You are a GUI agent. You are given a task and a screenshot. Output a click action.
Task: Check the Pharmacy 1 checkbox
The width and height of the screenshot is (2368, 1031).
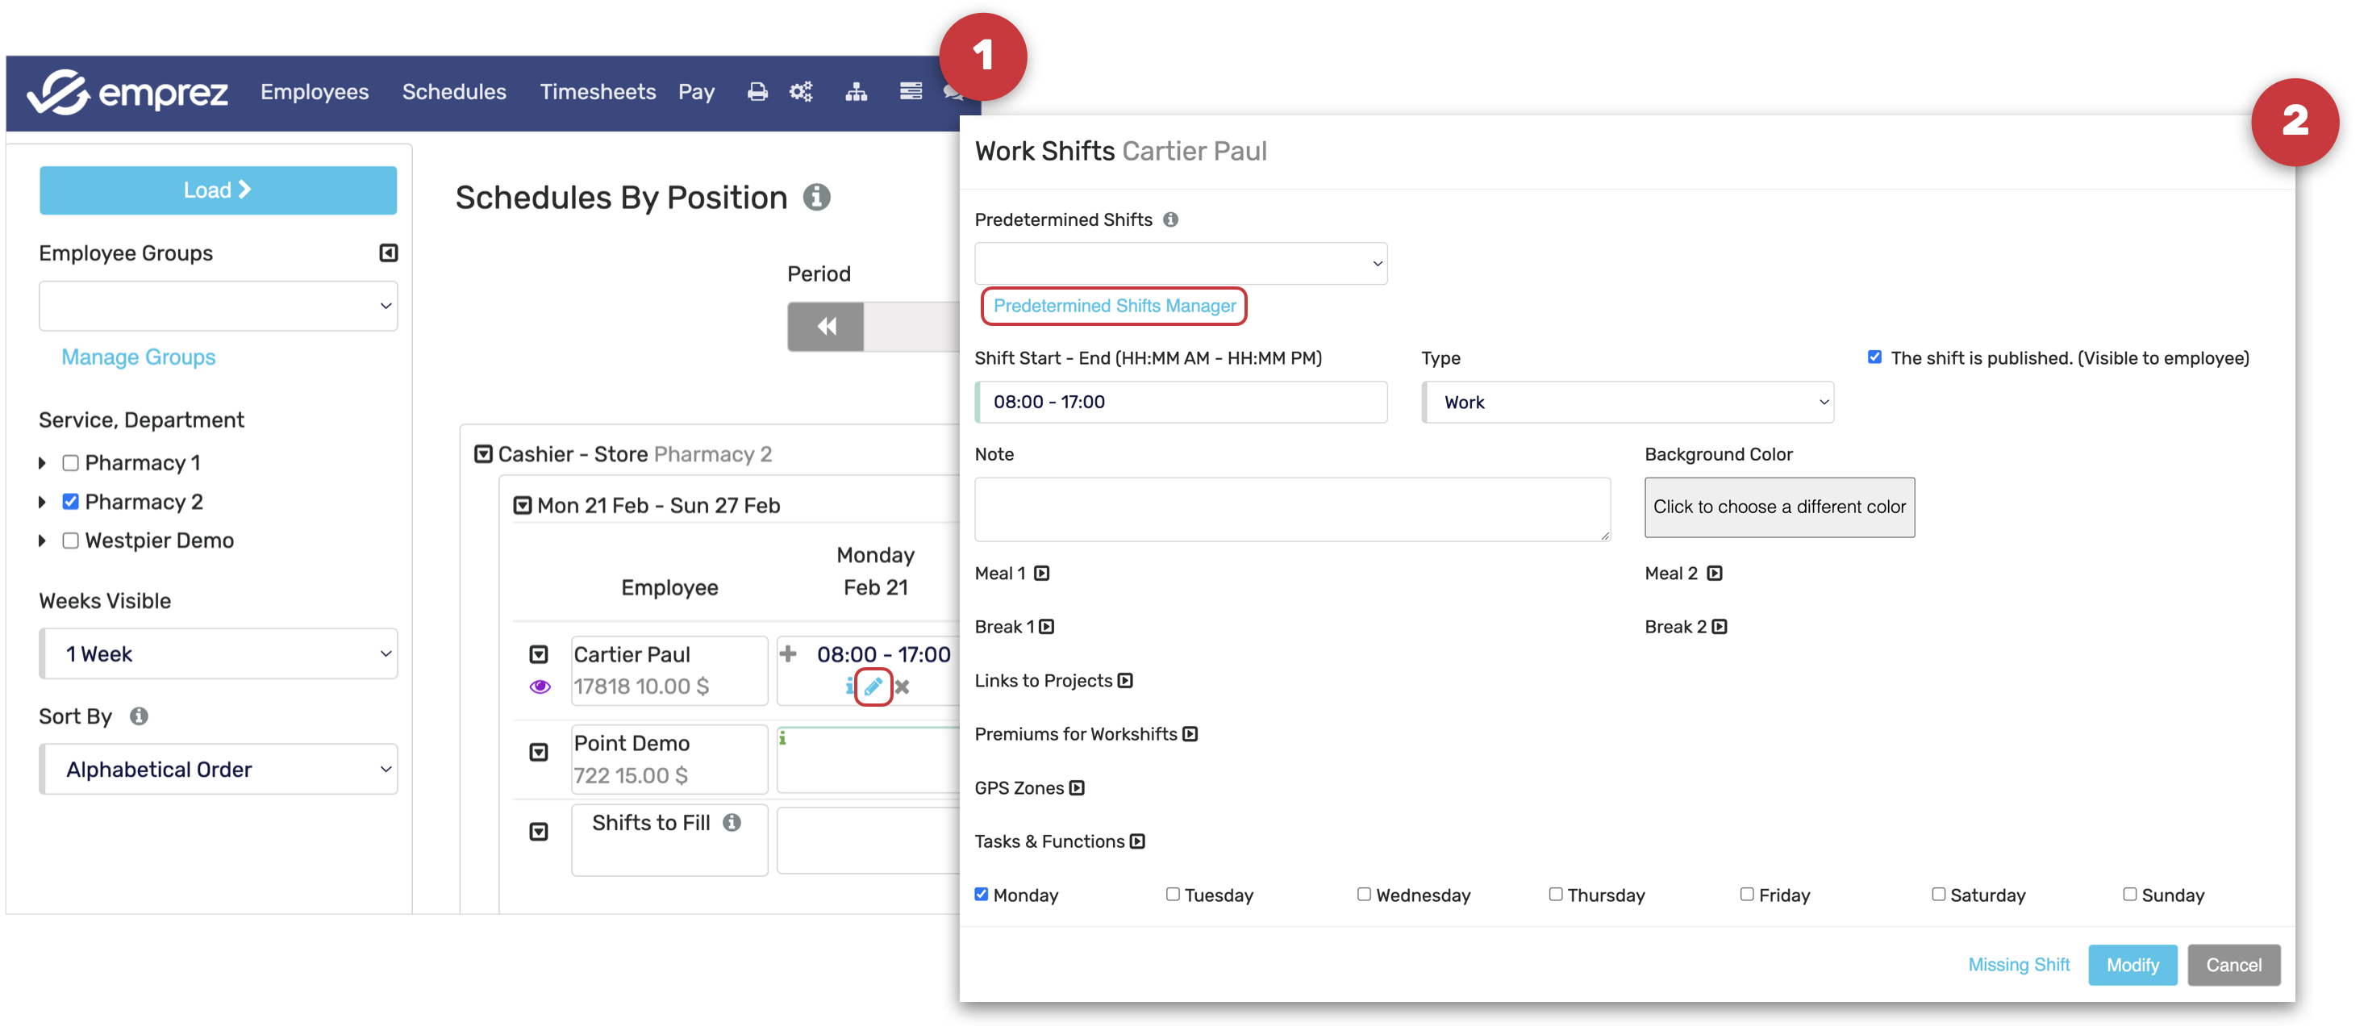click(71, 462)
